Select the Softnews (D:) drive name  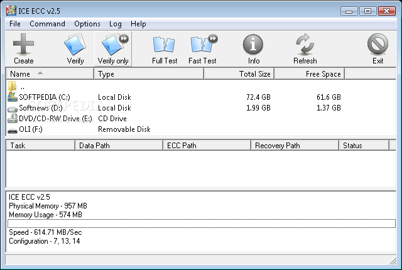(x=41, y=108)
